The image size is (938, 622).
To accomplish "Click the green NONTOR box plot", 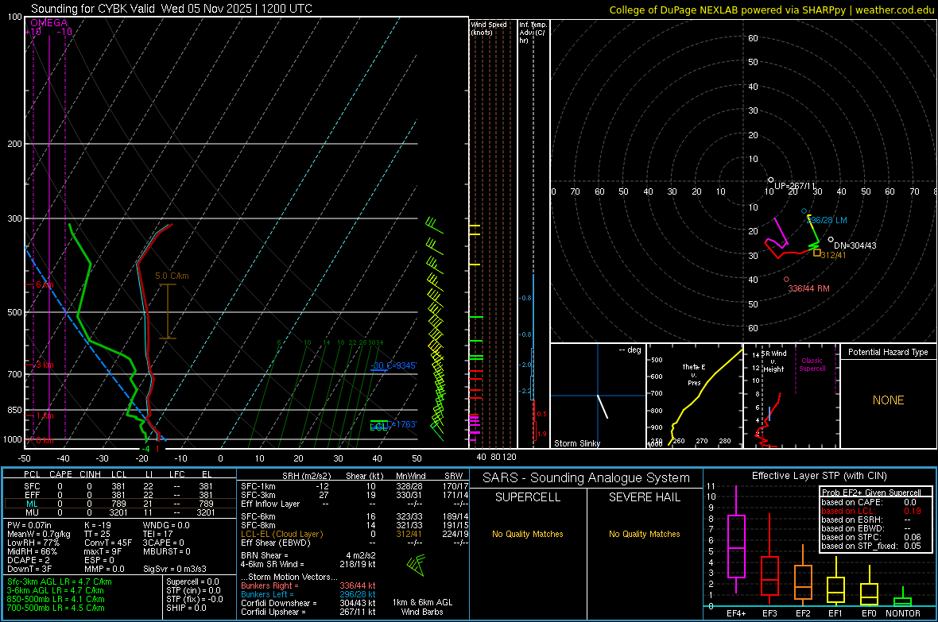I will 903,598.
